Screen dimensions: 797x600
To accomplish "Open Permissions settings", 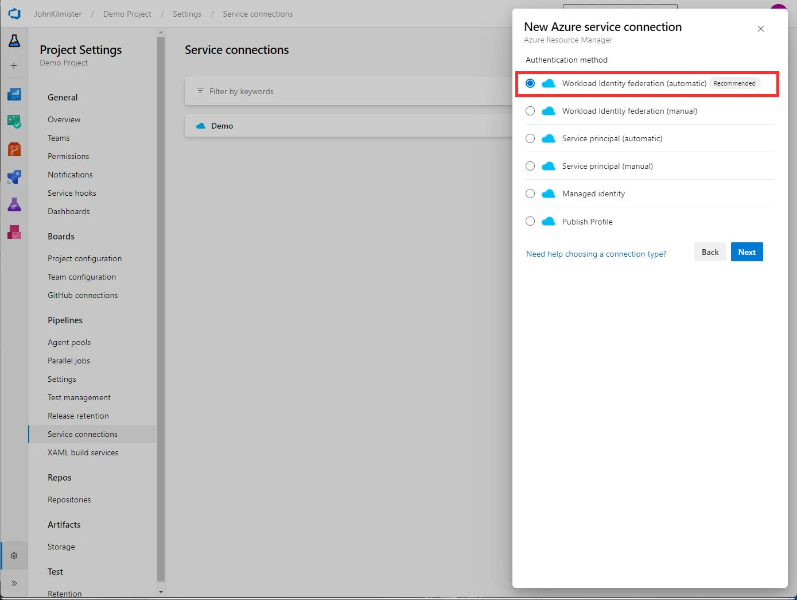I will [68, 156].
